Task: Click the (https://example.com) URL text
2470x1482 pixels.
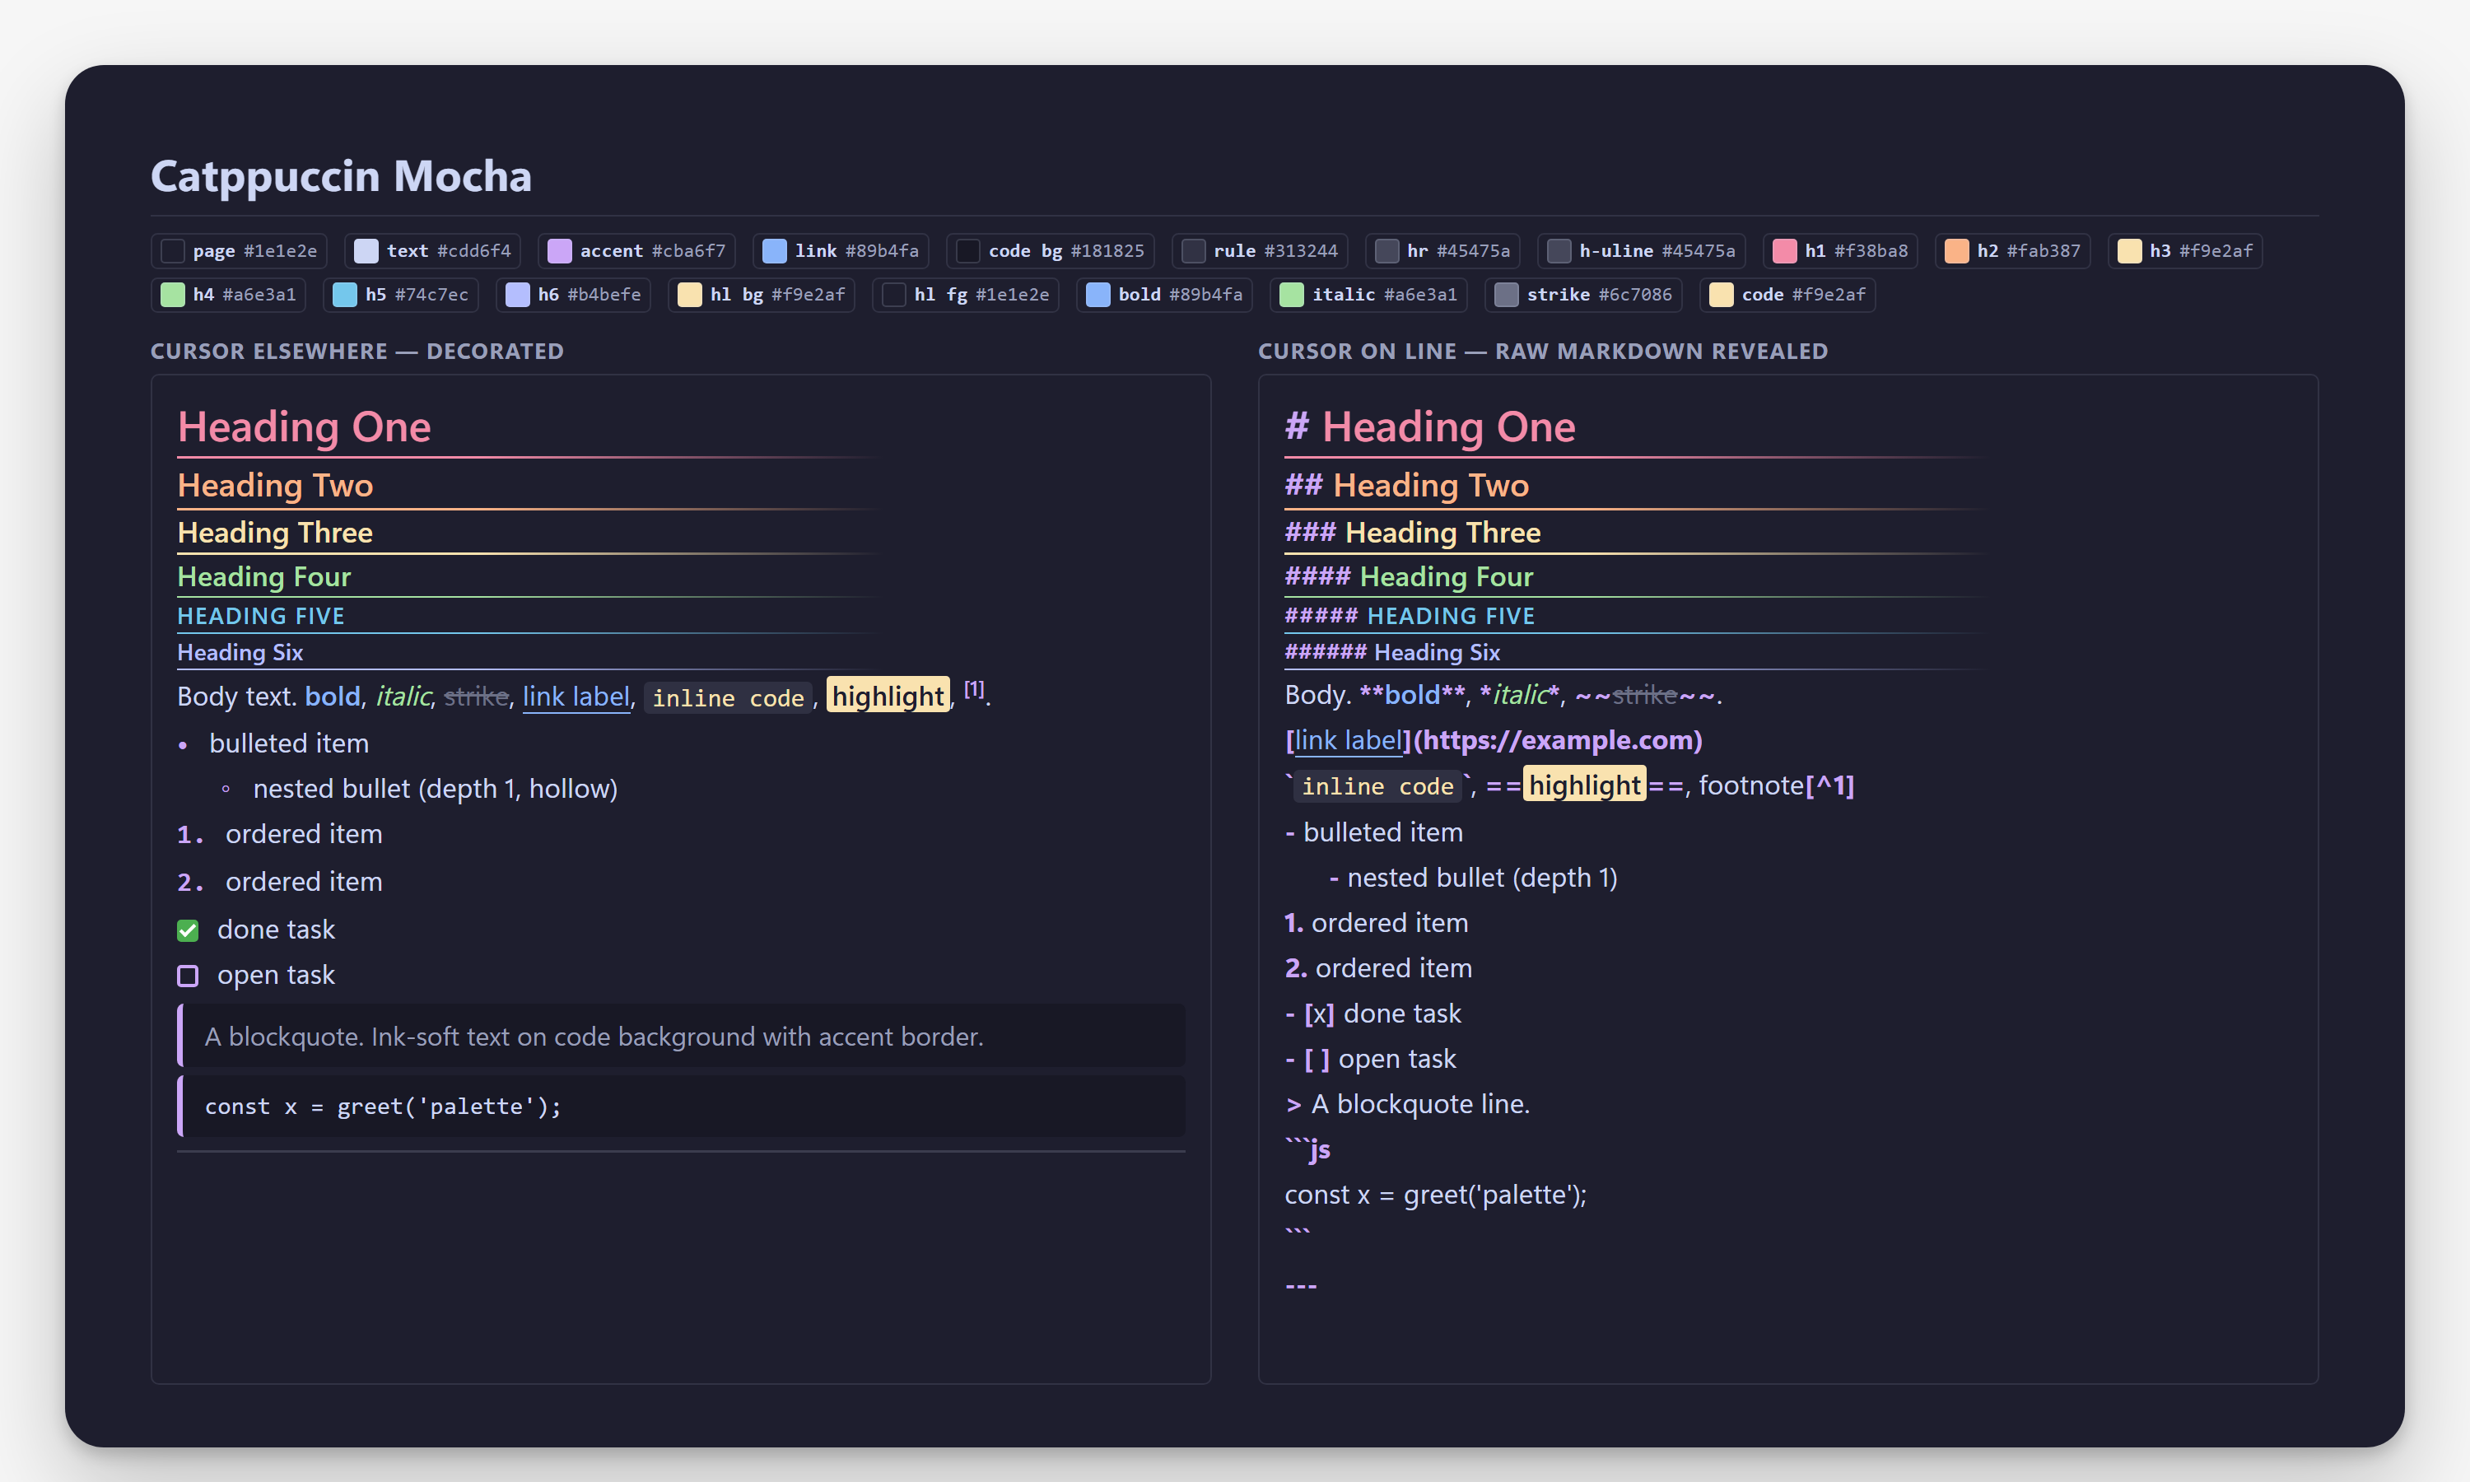Action: click(1558, 740)
